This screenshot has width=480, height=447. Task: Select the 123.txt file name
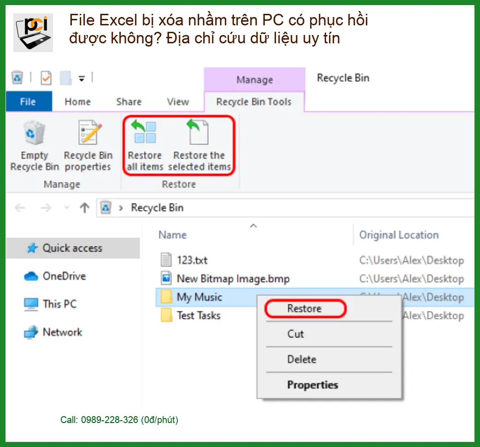(192, 260)
